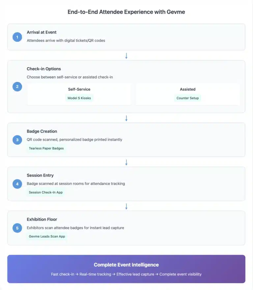Click the End-to-End Attendee Experience title
The image size is (253, 290).
[x=126, y=12]
